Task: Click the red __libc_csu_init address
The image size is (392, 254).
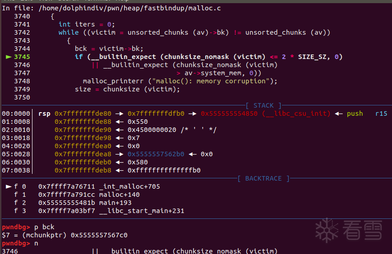Action: 266,113
